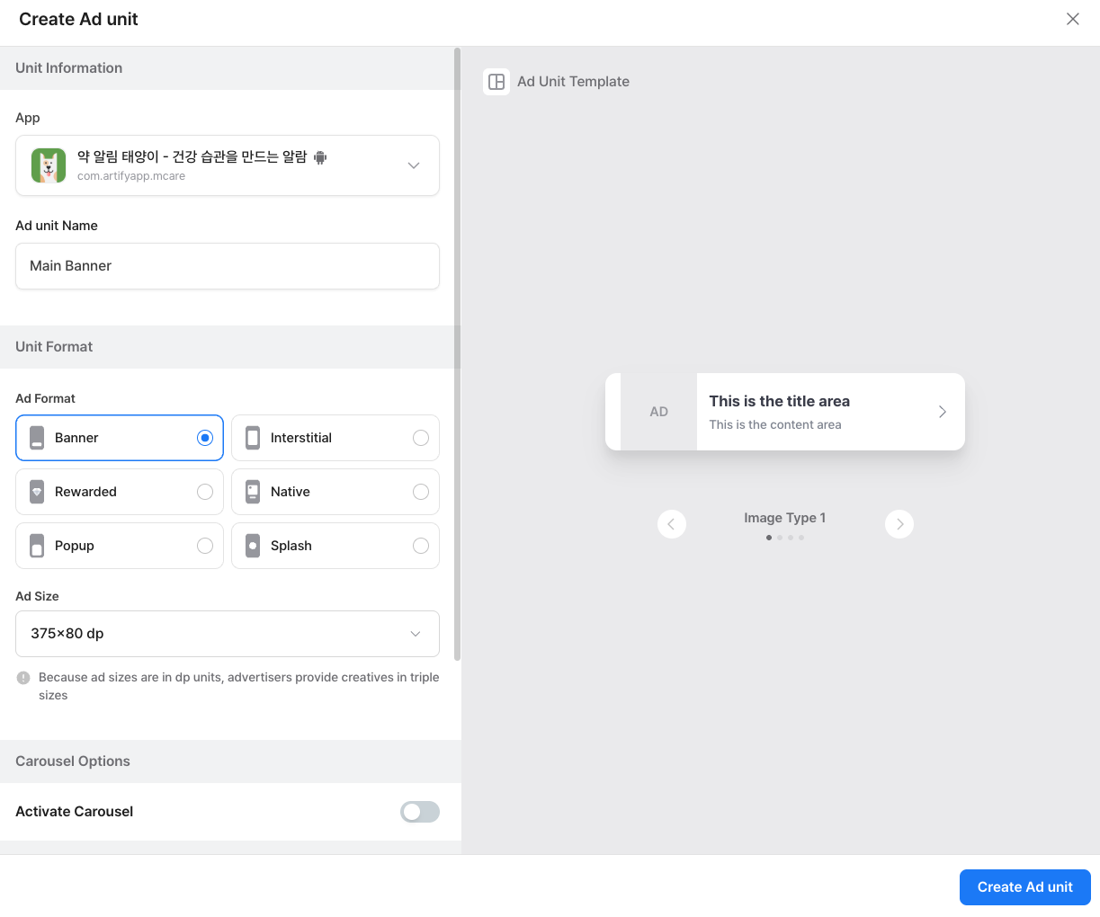Viewport: 1100px width, 917px height.
Task: Click the ad size info warning icon
Action: (x=23, y=678)
